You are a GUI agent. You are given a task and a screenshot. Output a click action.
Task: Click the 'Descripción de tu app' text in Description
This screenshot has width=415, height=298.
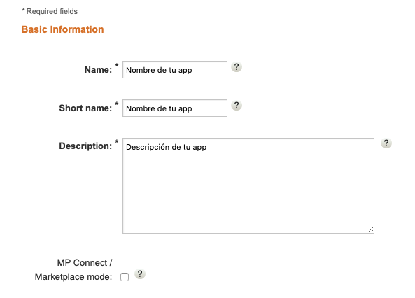[167, 147]
